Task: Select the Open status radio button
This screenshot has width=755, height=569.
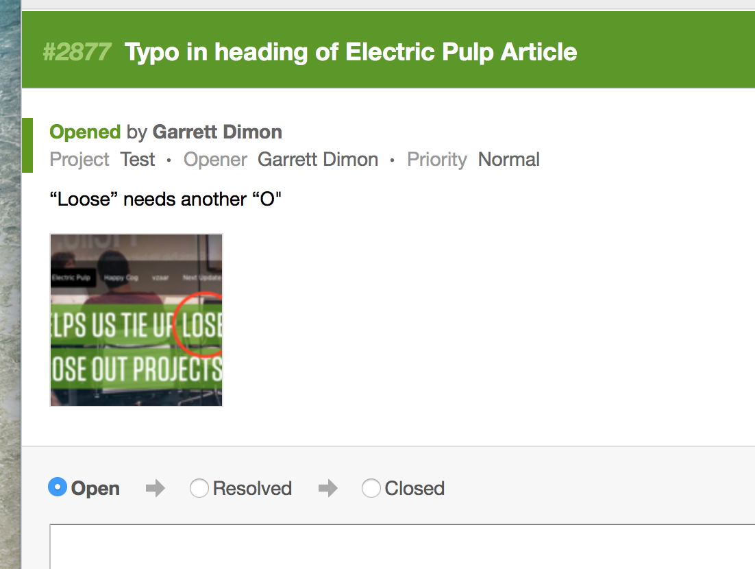Action: (x=58, y=487)
